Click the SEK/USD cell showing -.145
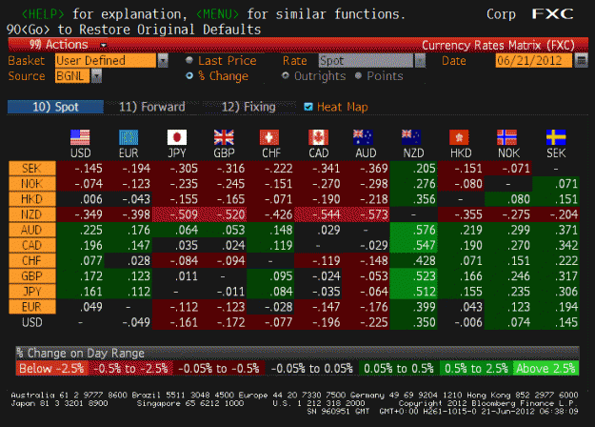The height and width of the screenshot is (427, 595). coord(81,169)
